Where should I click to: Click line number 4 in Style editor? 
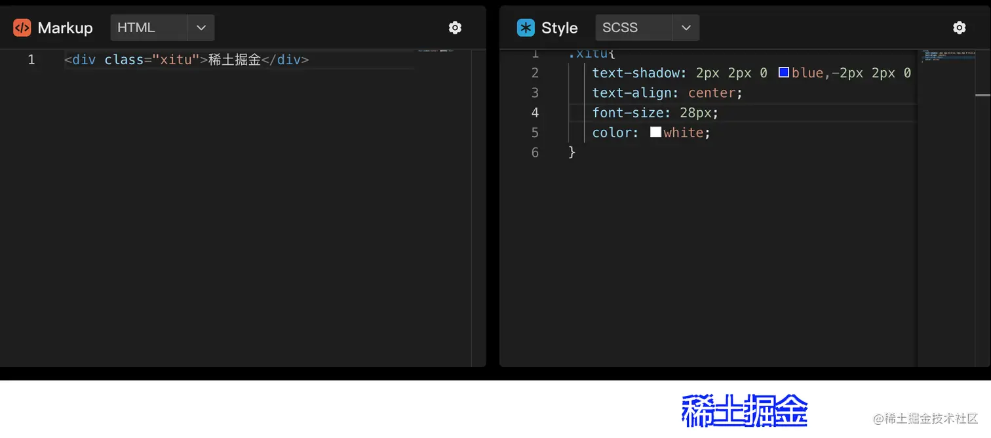pyautogui.click(x=535, y=113)
